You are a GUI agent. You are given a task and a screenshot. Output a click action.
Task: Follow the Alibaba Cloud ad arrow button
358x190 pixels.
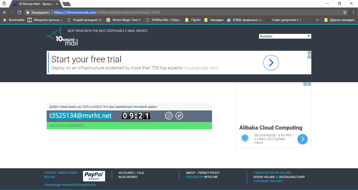302,139
